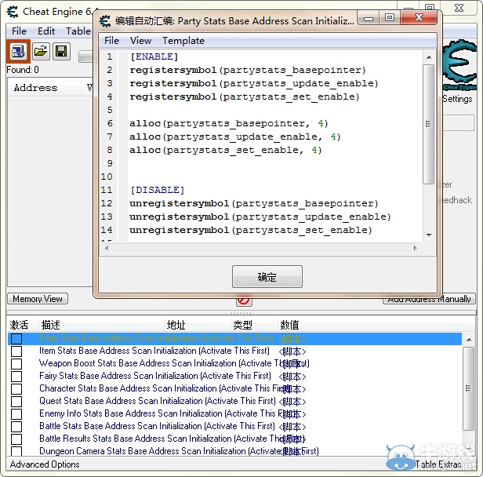
Task: Click the Memory View button
Action: pos(38,299)
